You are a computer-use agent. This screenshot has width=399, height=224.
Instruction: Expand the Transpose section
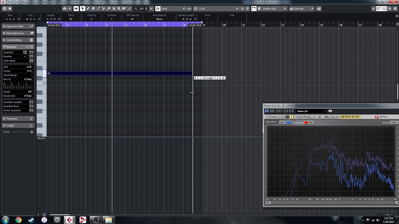[x=4, y=119]
